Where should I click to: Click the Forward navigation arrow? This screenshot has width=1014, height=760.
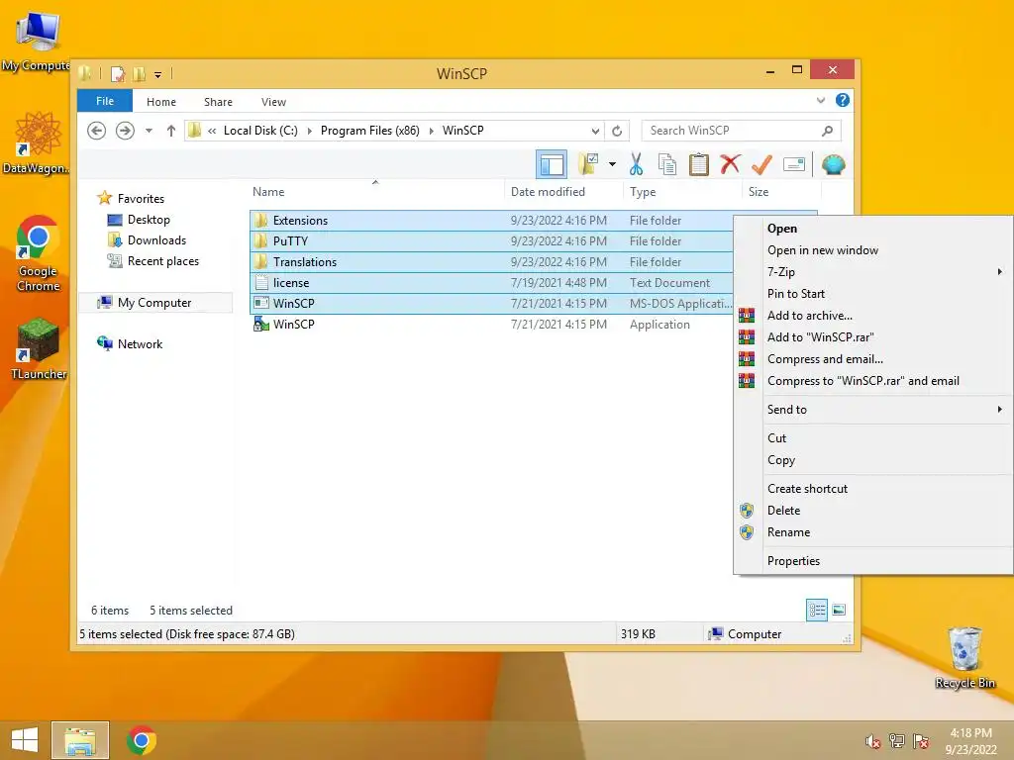tap(125, 131)
